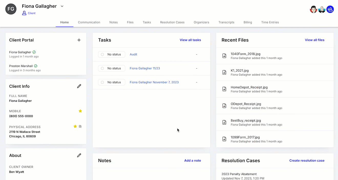Click Fiona Gallagher's verified check icon
Screen dimensions: 338x180
(x=34, y=52)
